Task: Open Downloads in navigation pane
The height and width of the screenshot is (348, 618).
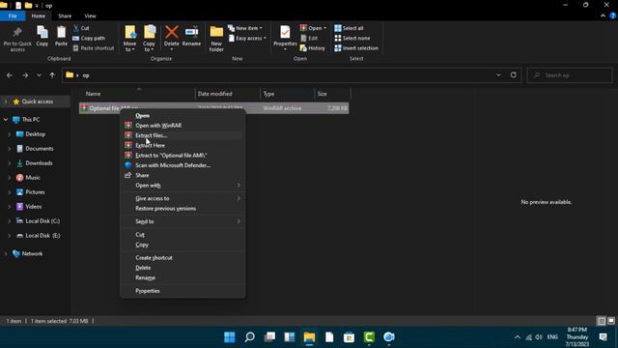Action: tap(39, 163)
